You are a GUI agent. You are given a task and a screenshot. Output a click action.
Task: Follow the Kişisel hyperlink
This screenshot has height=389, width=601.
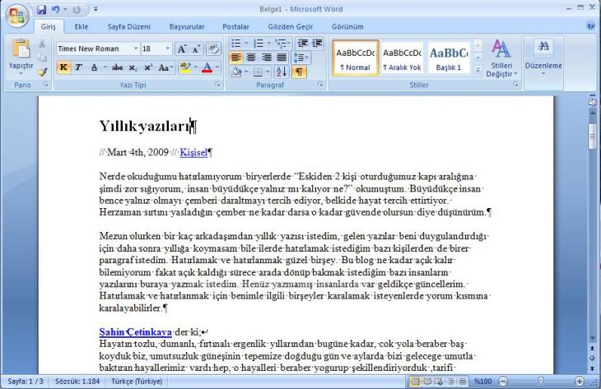coord(193,152)
